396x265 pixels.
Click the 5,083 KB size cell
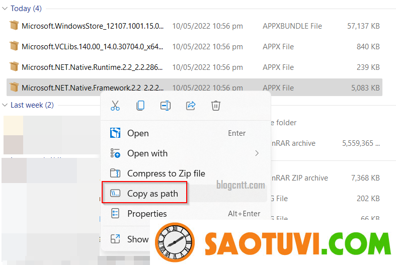365,88
